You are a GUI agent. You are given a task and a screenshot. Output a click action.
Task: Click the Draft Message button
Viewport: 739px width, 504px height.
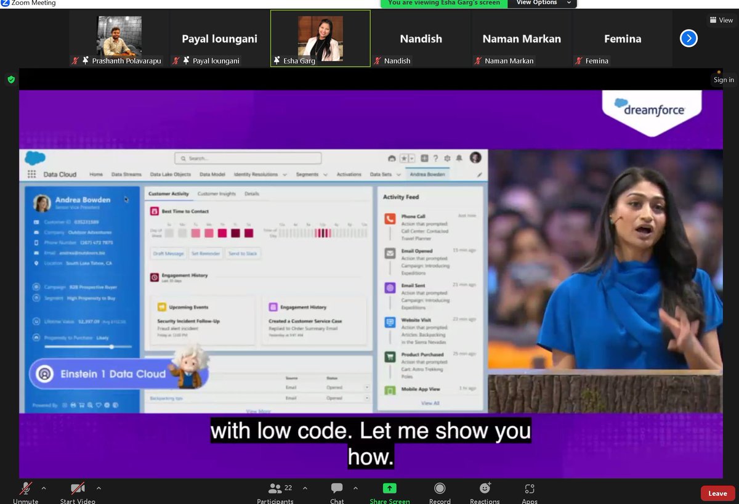168,253
